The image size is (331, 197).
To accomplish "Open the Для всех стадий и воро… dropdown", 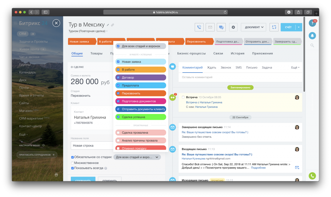I will (137, 157).
